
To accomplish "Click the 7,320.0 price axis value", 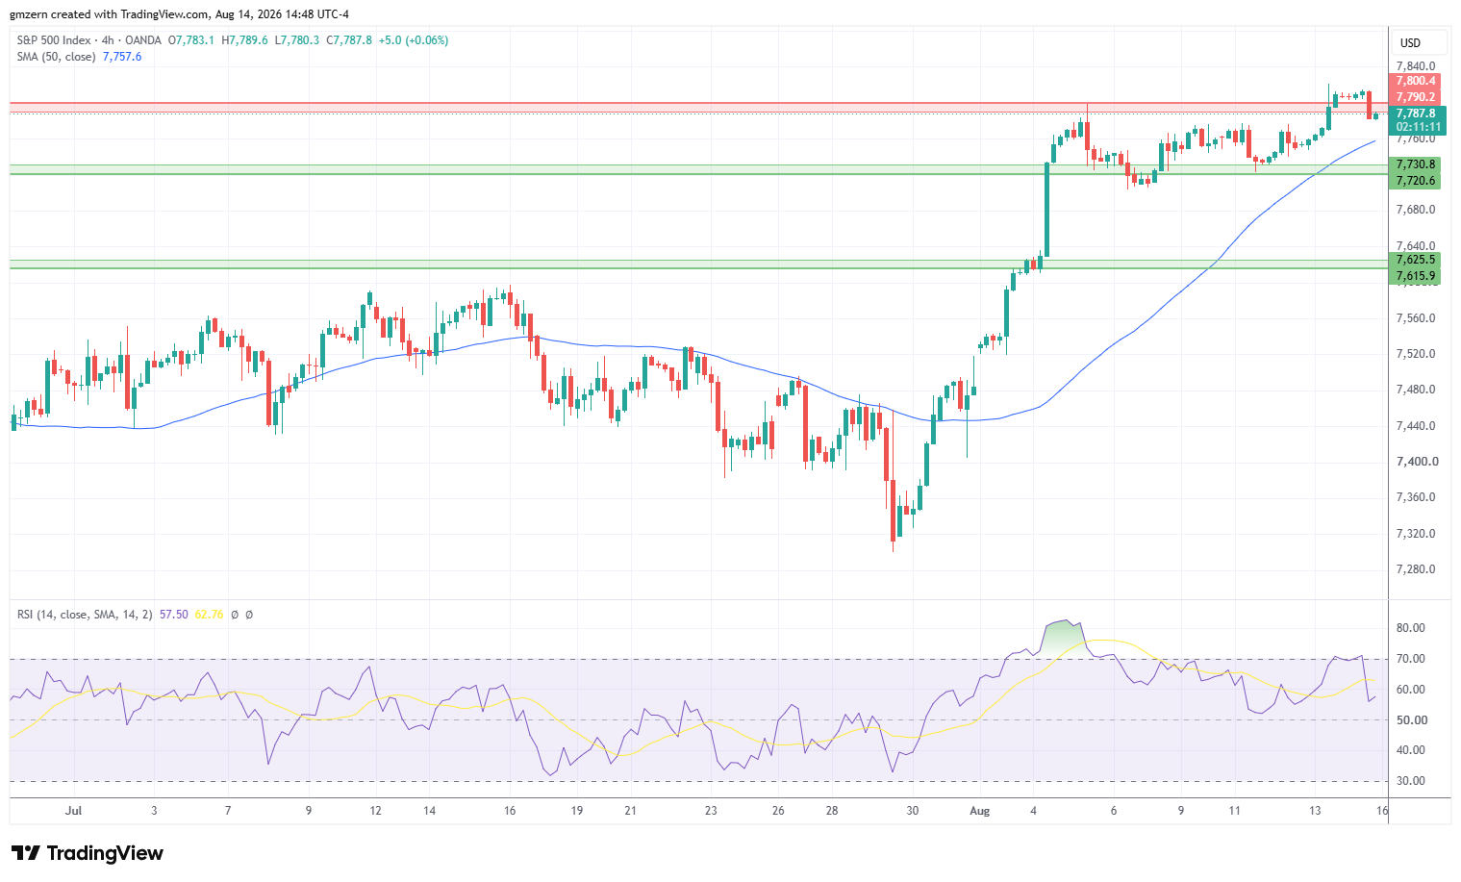I will [1416, 534].
